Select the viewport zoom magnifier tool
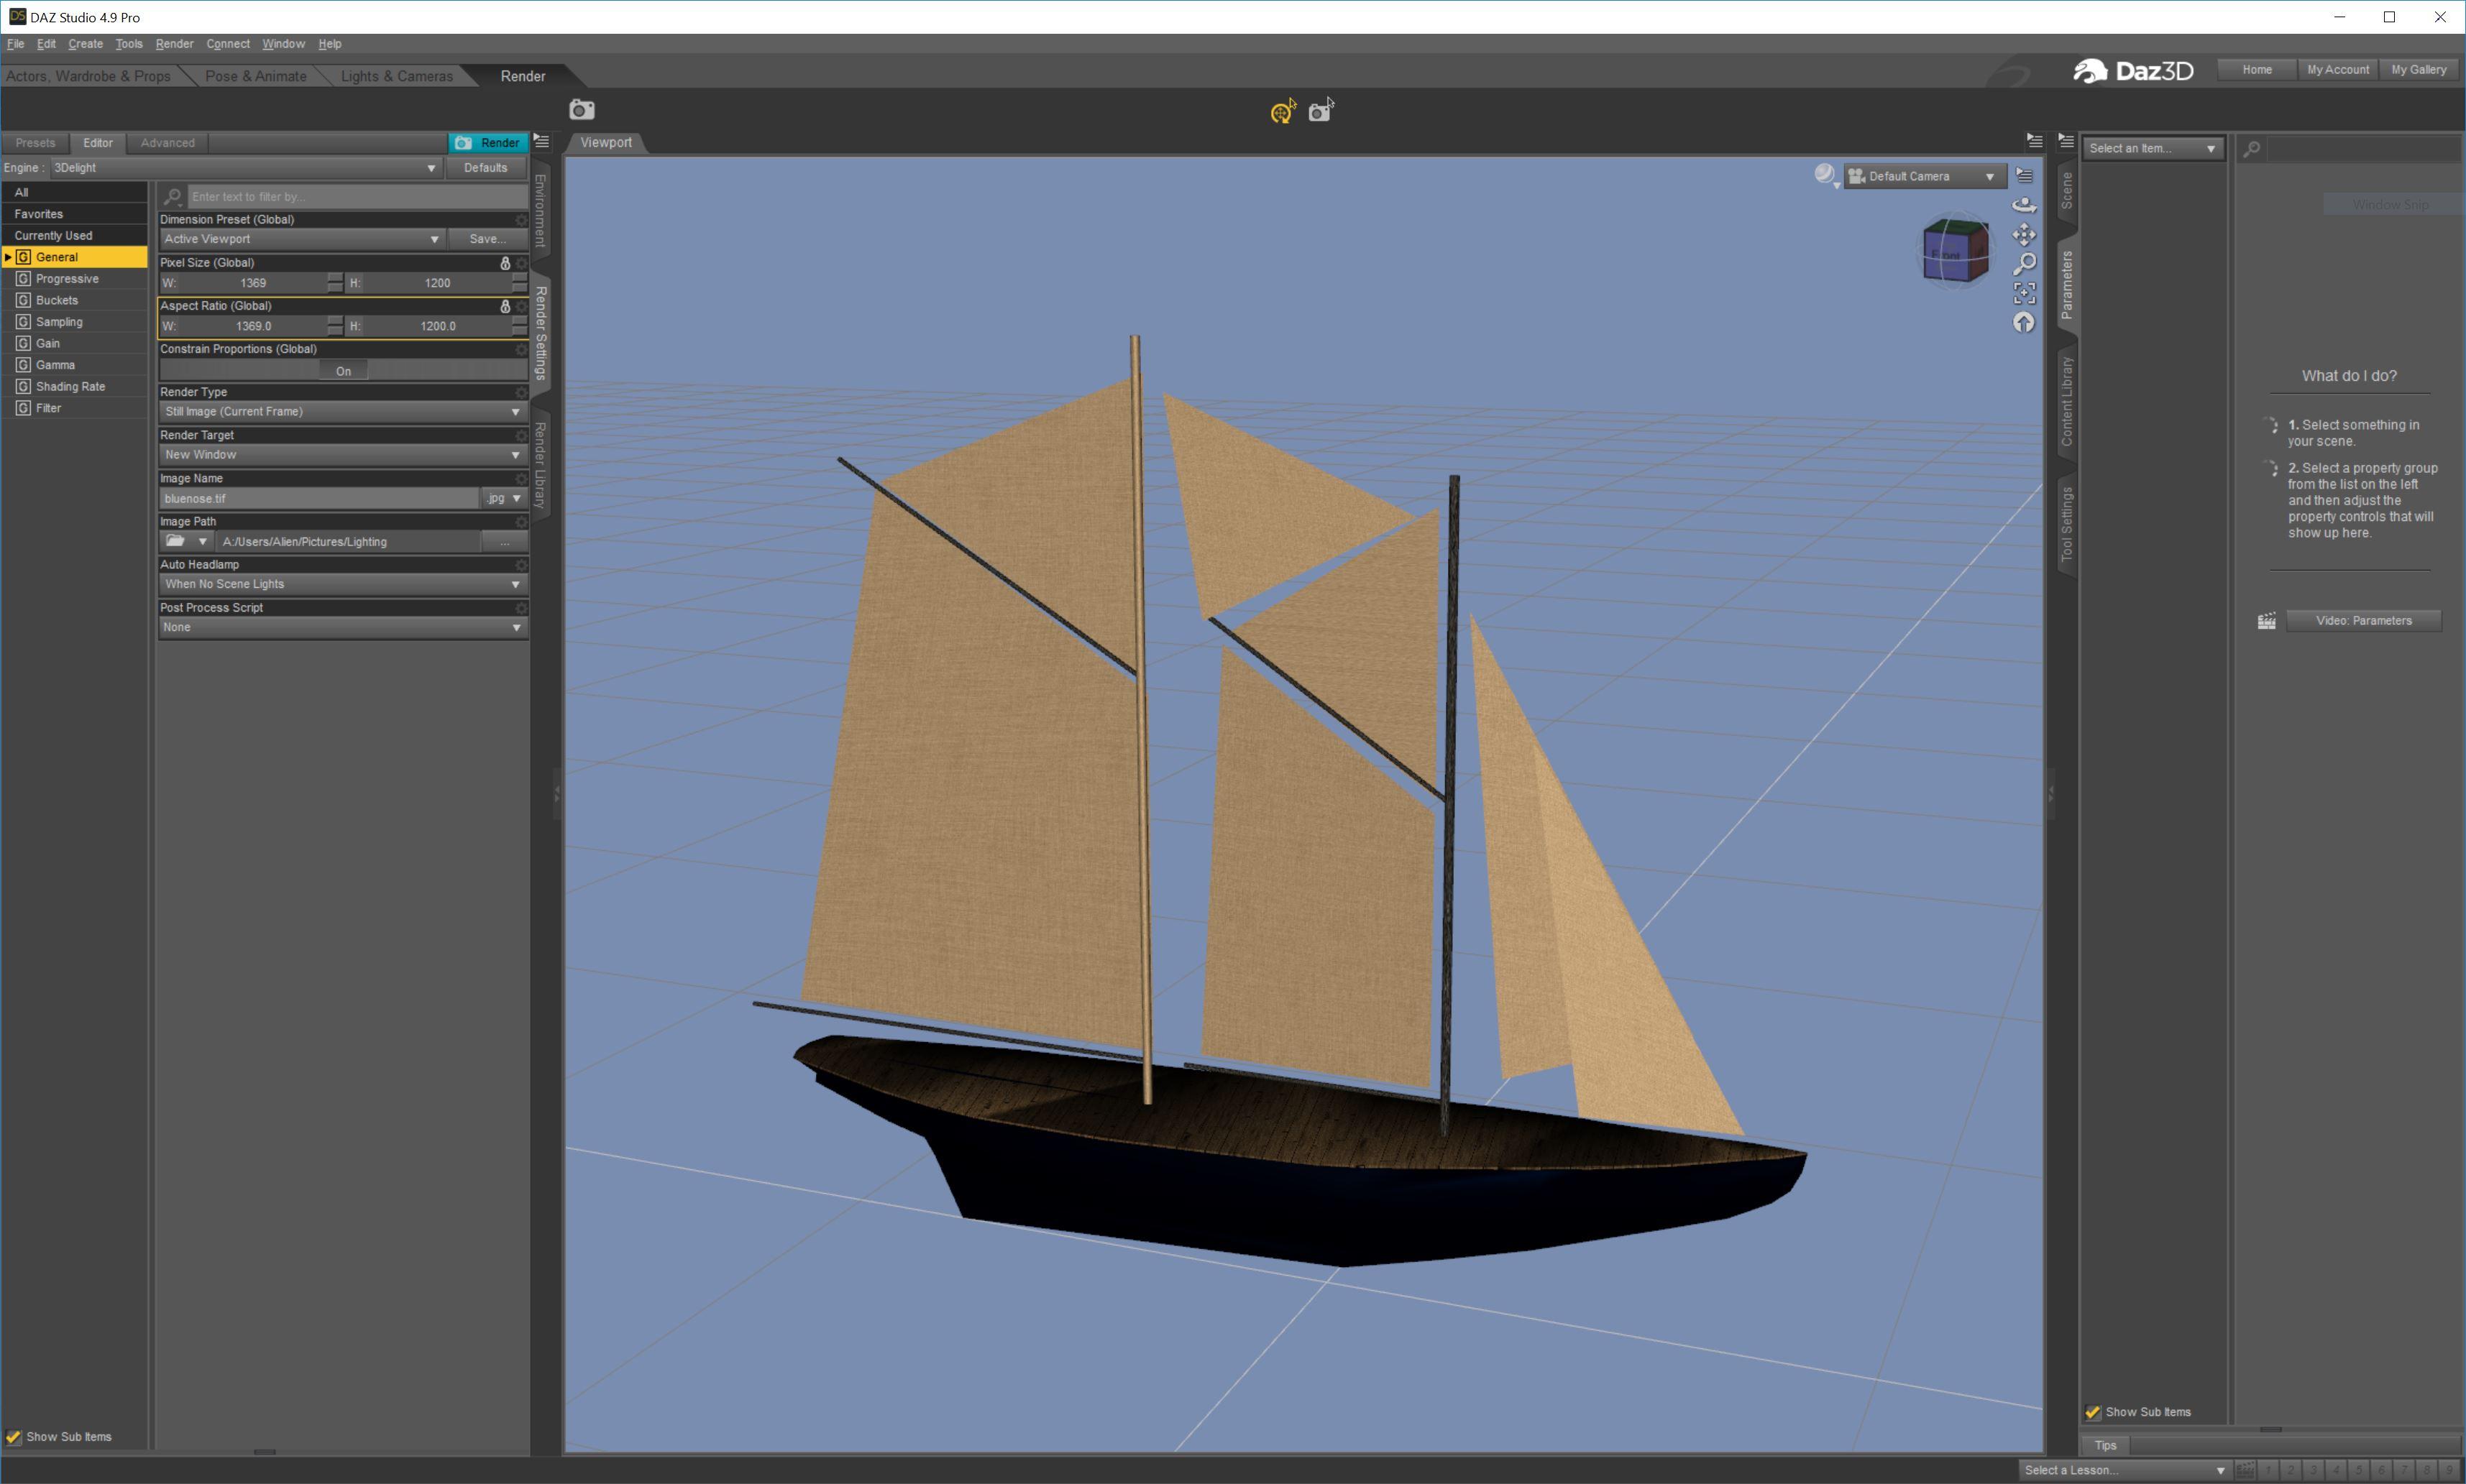 pyautogui.click(x=2024, y=264)
